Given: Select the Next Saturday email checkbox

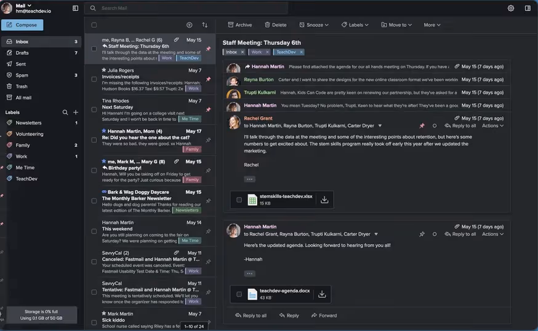Looking at the screenshot, I should point(94,109).
